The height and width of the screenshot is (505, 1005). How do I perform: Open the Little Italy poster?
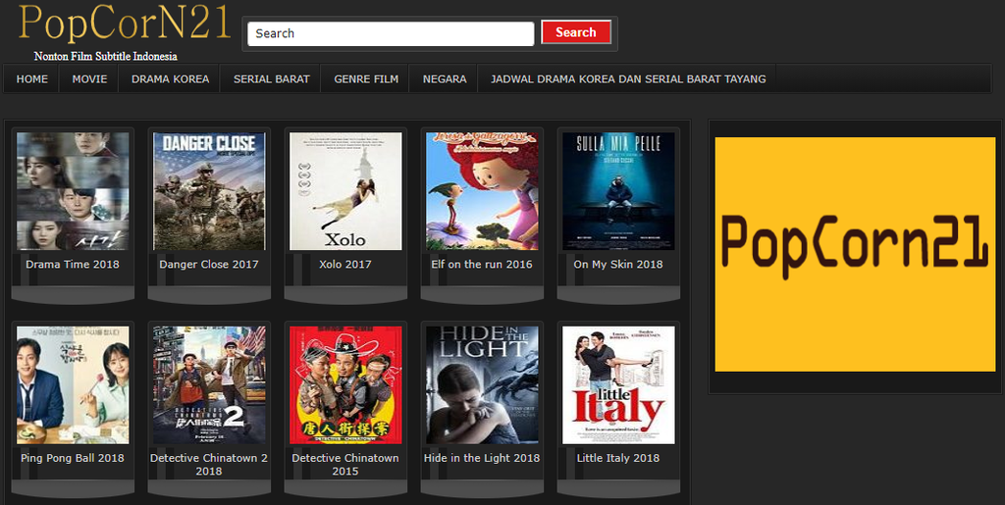click(618, 385)
